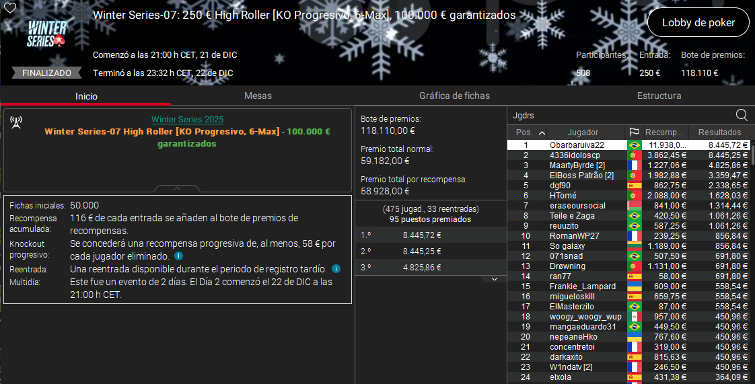Sort by Resultados column header
Screen dimensions: 755x384
coord(719,132)
